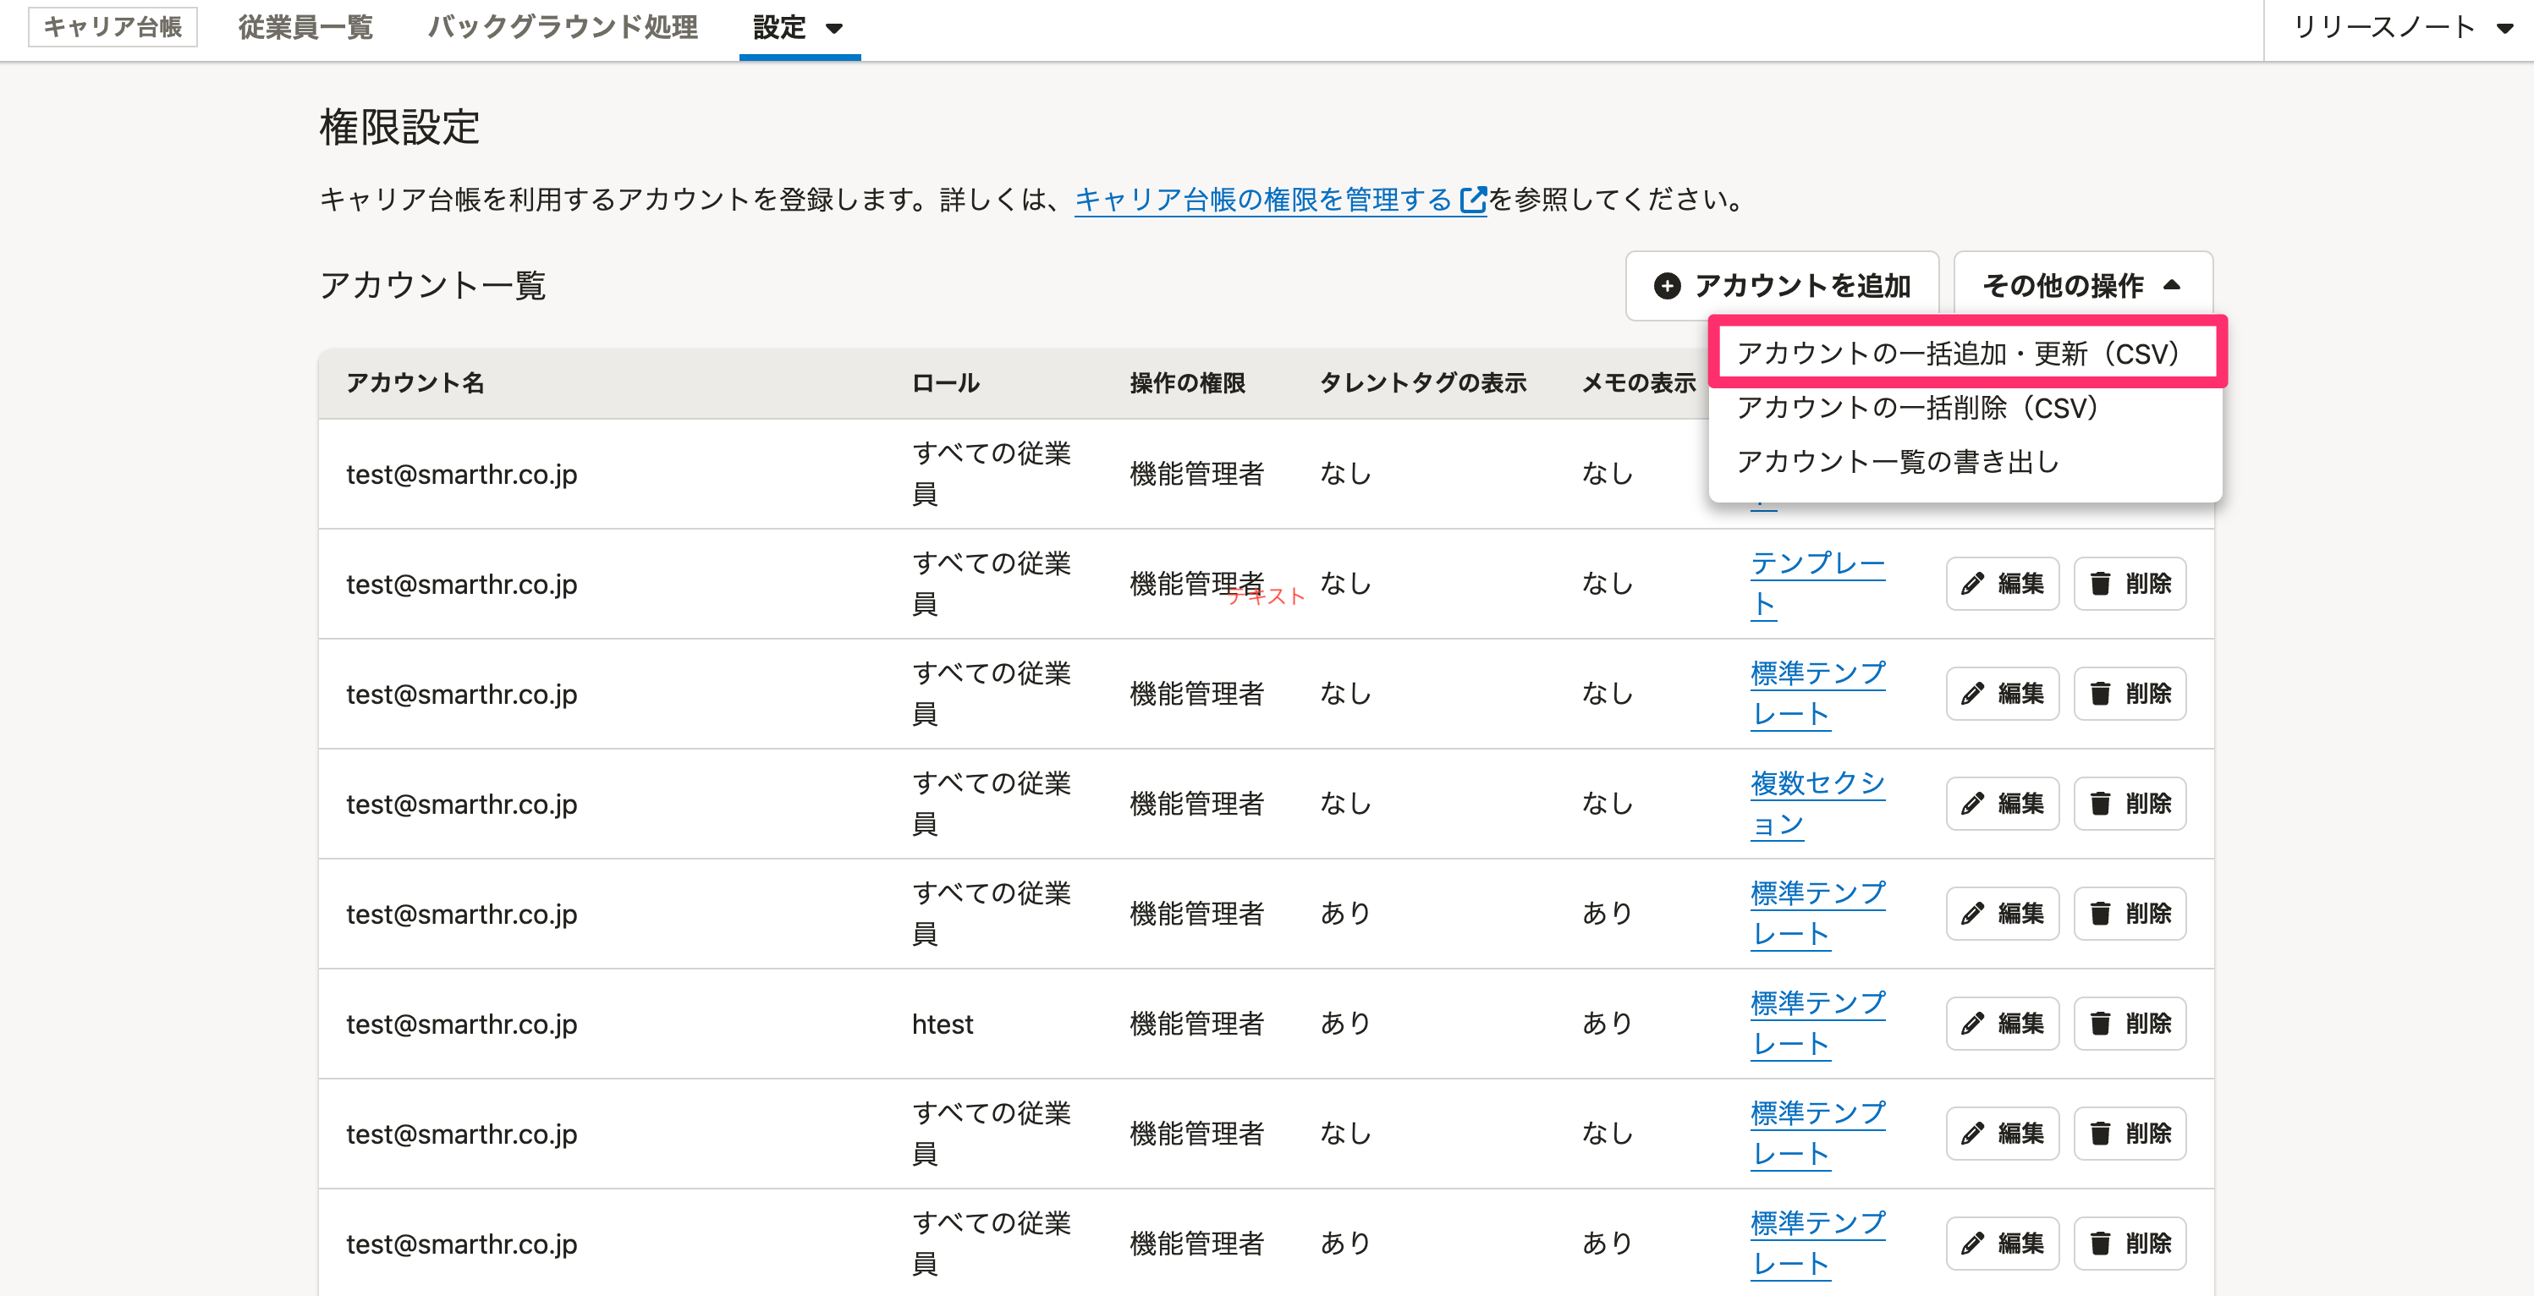
Task: Collapse the その他の操作 dropdown
Action: click(x=2082, y=285)
